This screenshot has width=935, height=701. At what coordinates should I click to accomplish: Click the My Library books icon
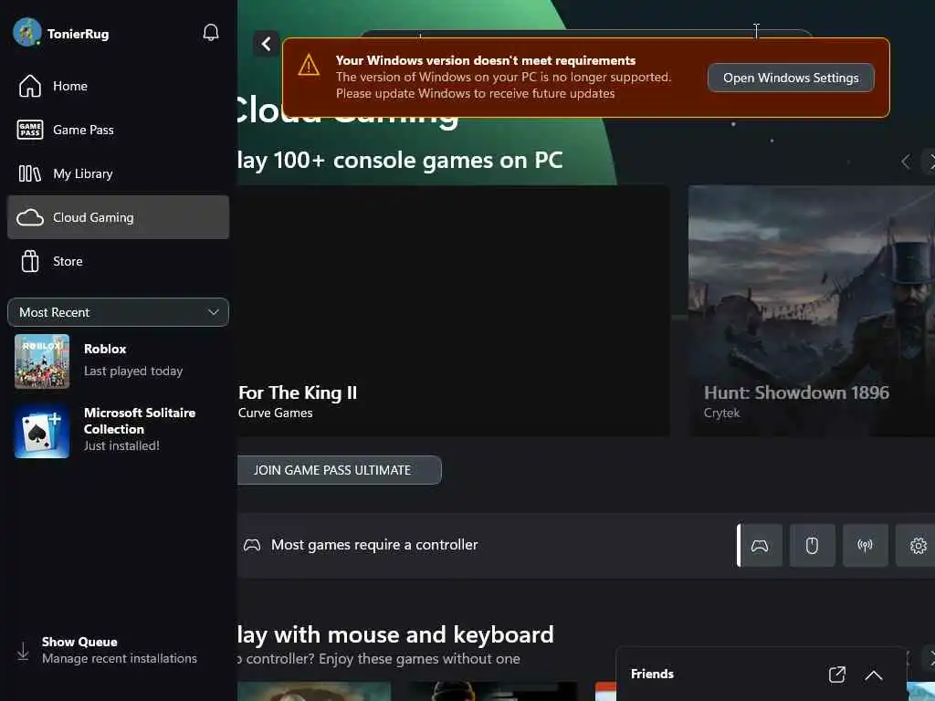[30, 173]
